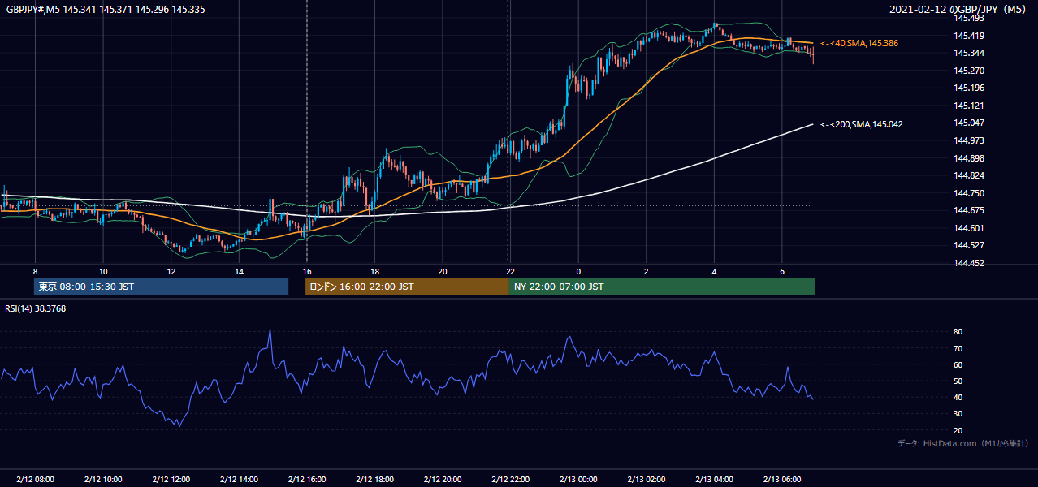Click the 2/13 02:00 date label

pyautogui.click(x=646, y=480)
